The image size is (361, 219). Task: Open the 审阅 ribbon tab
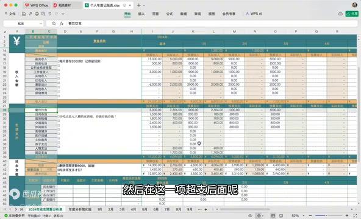coord(198,14)
